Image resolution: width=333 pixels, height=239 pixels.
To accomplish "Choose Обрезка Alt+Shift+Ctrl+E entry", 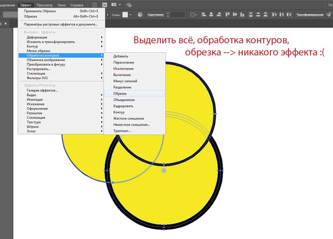I will pos(61,16).
